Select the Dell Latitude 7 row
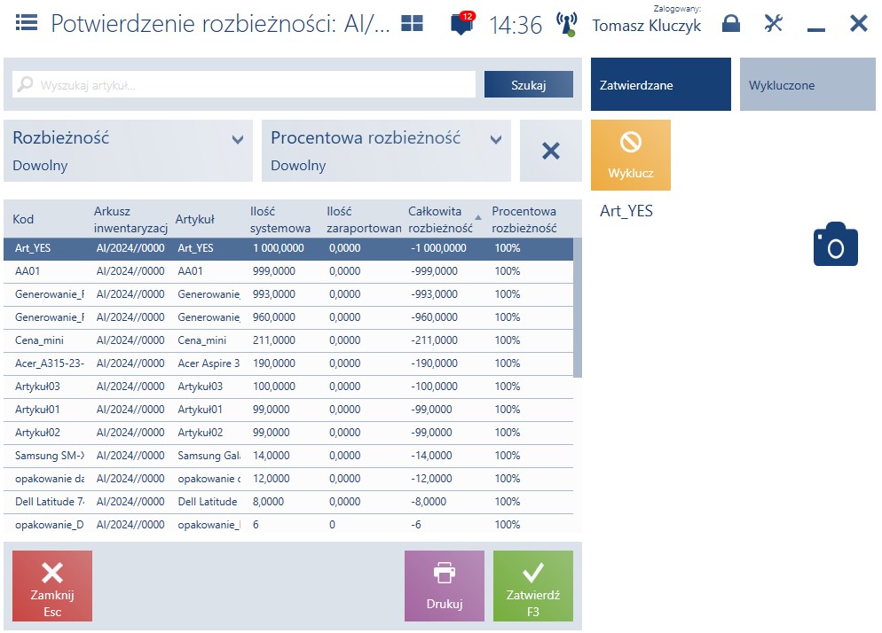 pyautogui.click(x=288, y=502)
